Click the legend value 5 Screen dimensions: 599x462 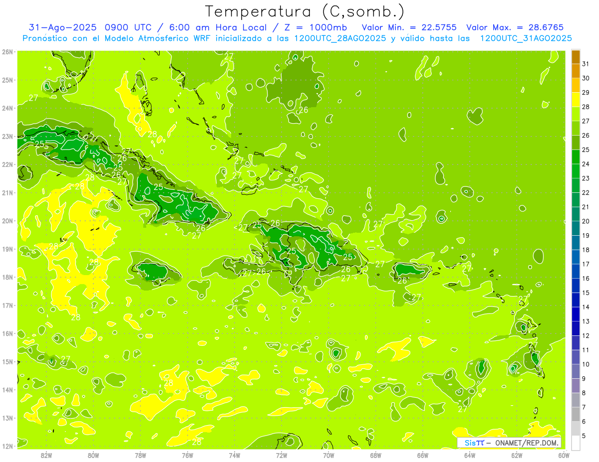point(584,436)
